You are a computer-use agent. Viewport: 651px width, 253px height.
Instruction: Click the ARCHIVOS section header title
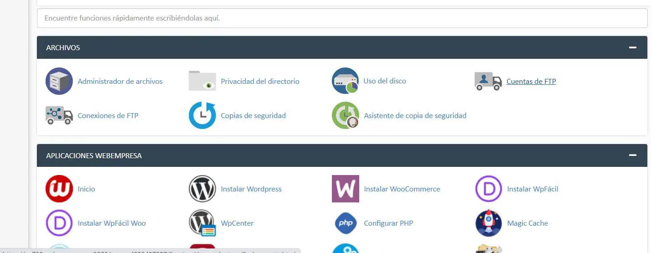pyautogui.click(x=63, y=47)
